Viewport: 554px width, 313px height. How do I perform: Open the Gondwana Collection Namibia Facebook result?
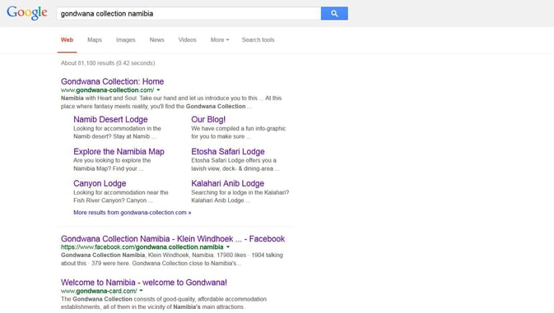pyautogui.click(x=173, y=238)
